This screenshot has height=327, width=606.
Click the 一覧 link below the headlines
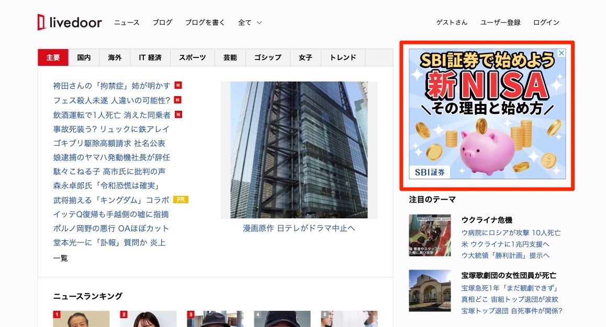[x=60, y=258]
